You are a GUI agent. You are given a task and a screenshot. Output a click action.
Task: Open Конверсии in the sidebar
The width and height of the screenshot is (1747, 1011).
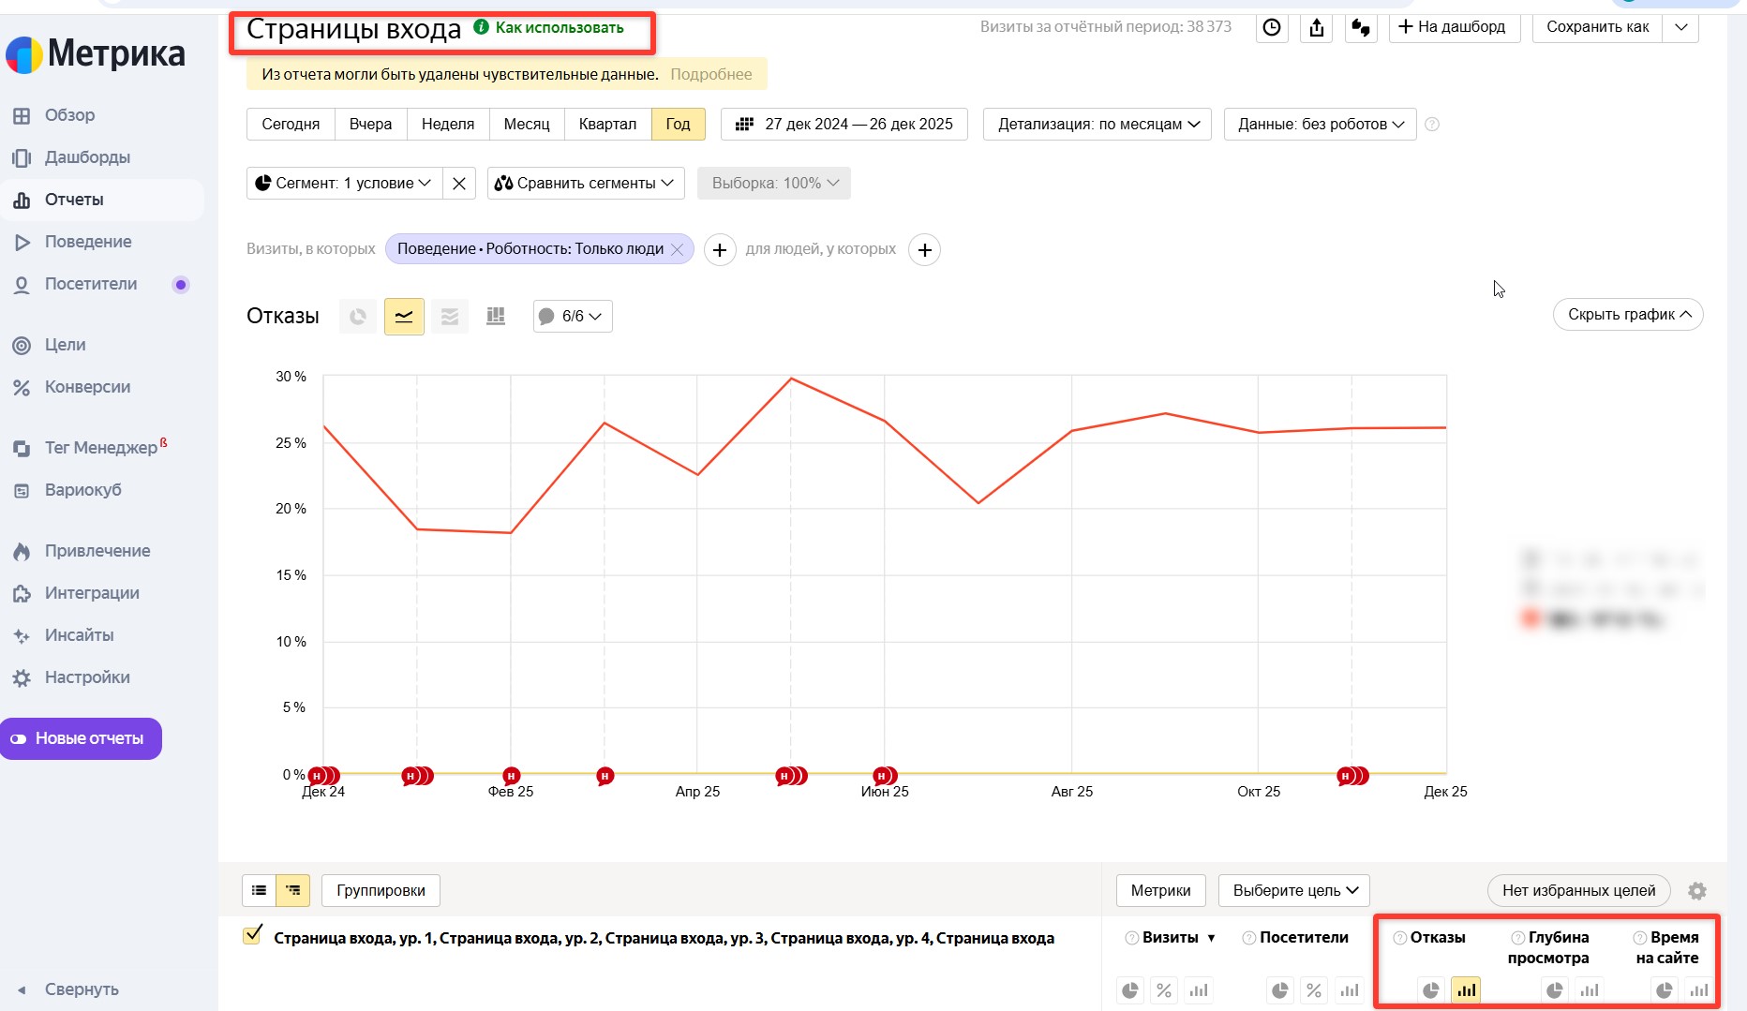coord(87,387)
